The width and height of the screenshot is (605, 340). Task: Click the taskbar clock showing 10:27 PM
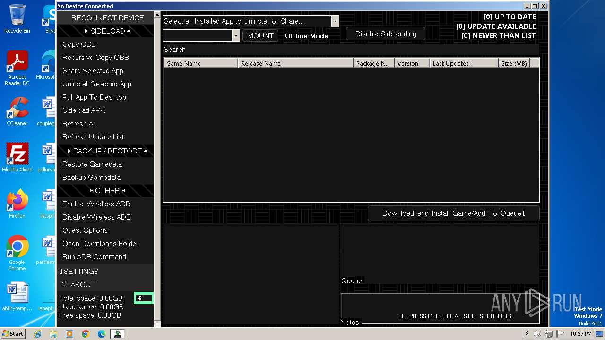pyautogui.click(x=581, y=334)
